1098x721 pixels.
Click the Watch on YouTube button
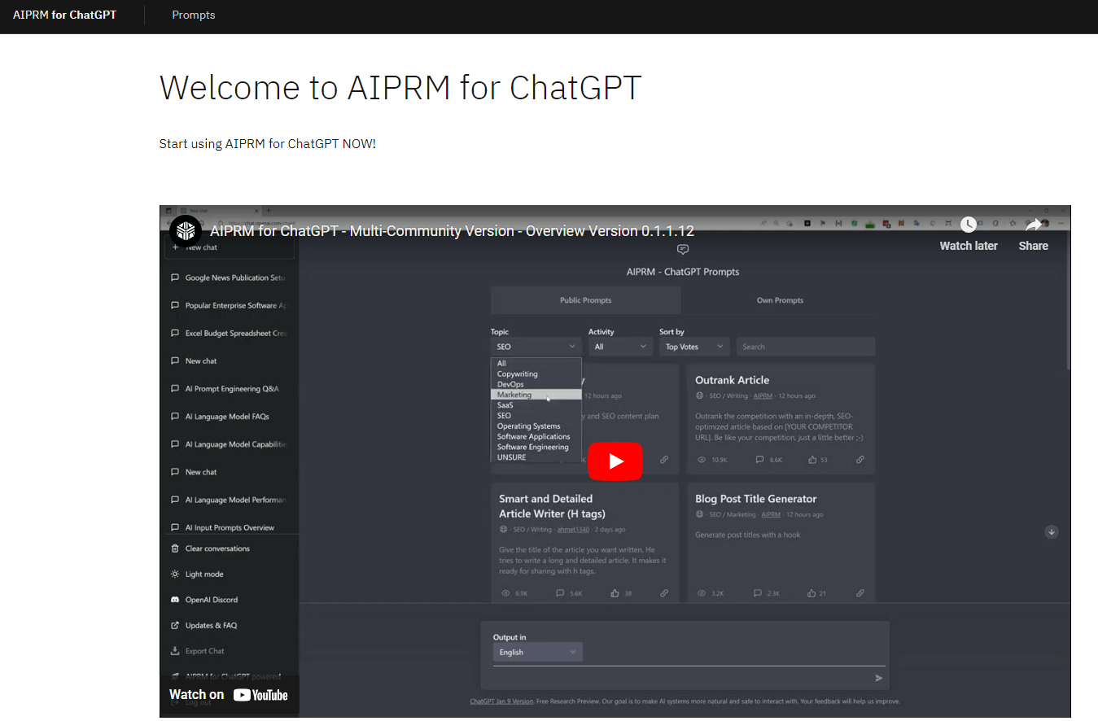click(229, 694)
